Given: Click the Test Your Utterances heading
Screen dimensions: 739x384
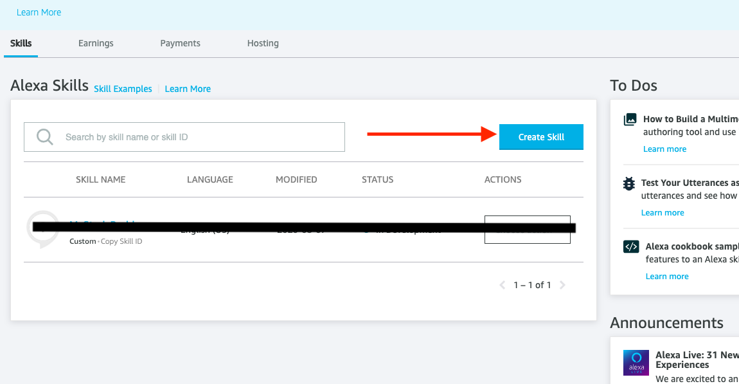Looking at the screenshot, I should pos(690,183).
